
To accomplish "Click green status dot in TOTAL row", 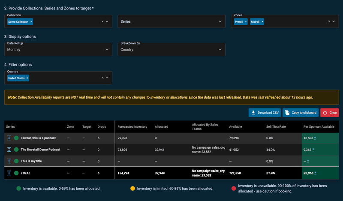I will coord(16,173).
